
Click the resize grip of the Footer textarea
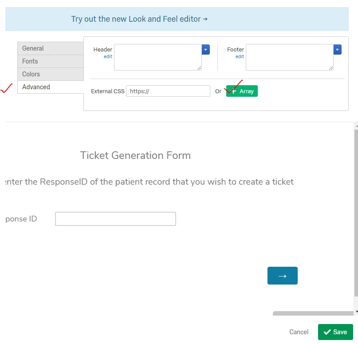point(332,67)
